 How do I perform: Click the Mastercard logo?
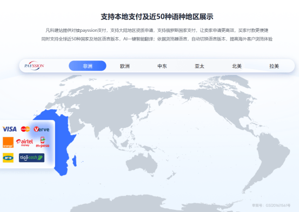coord(25,129)
